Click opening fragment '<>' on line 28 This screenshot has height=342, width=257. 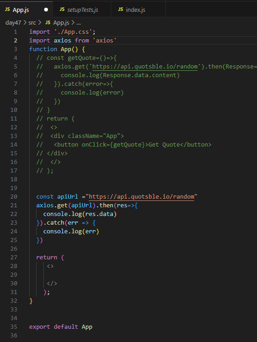tap(50, 266)
